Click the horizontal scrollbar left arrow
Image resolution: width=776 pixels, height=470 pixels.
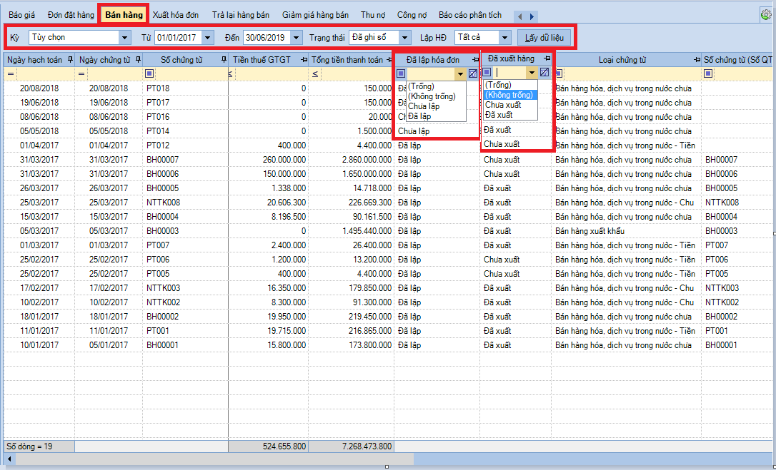point(9,459)
